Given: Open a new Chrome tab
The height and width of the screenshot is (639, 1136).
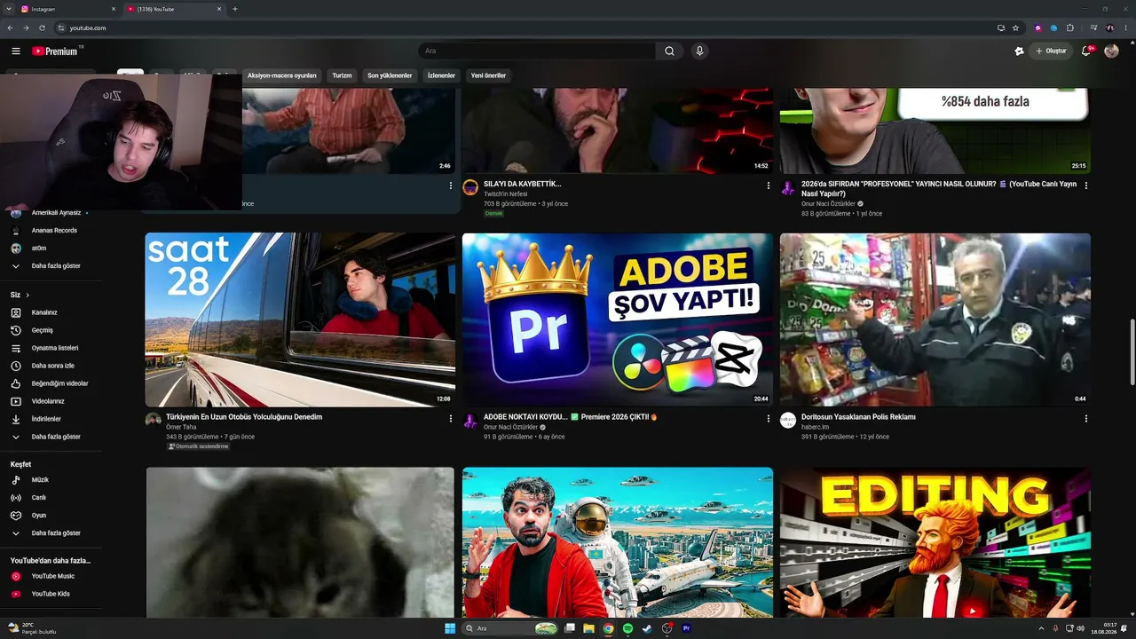Looking at the screenshot, I should [x=234, y=9].
